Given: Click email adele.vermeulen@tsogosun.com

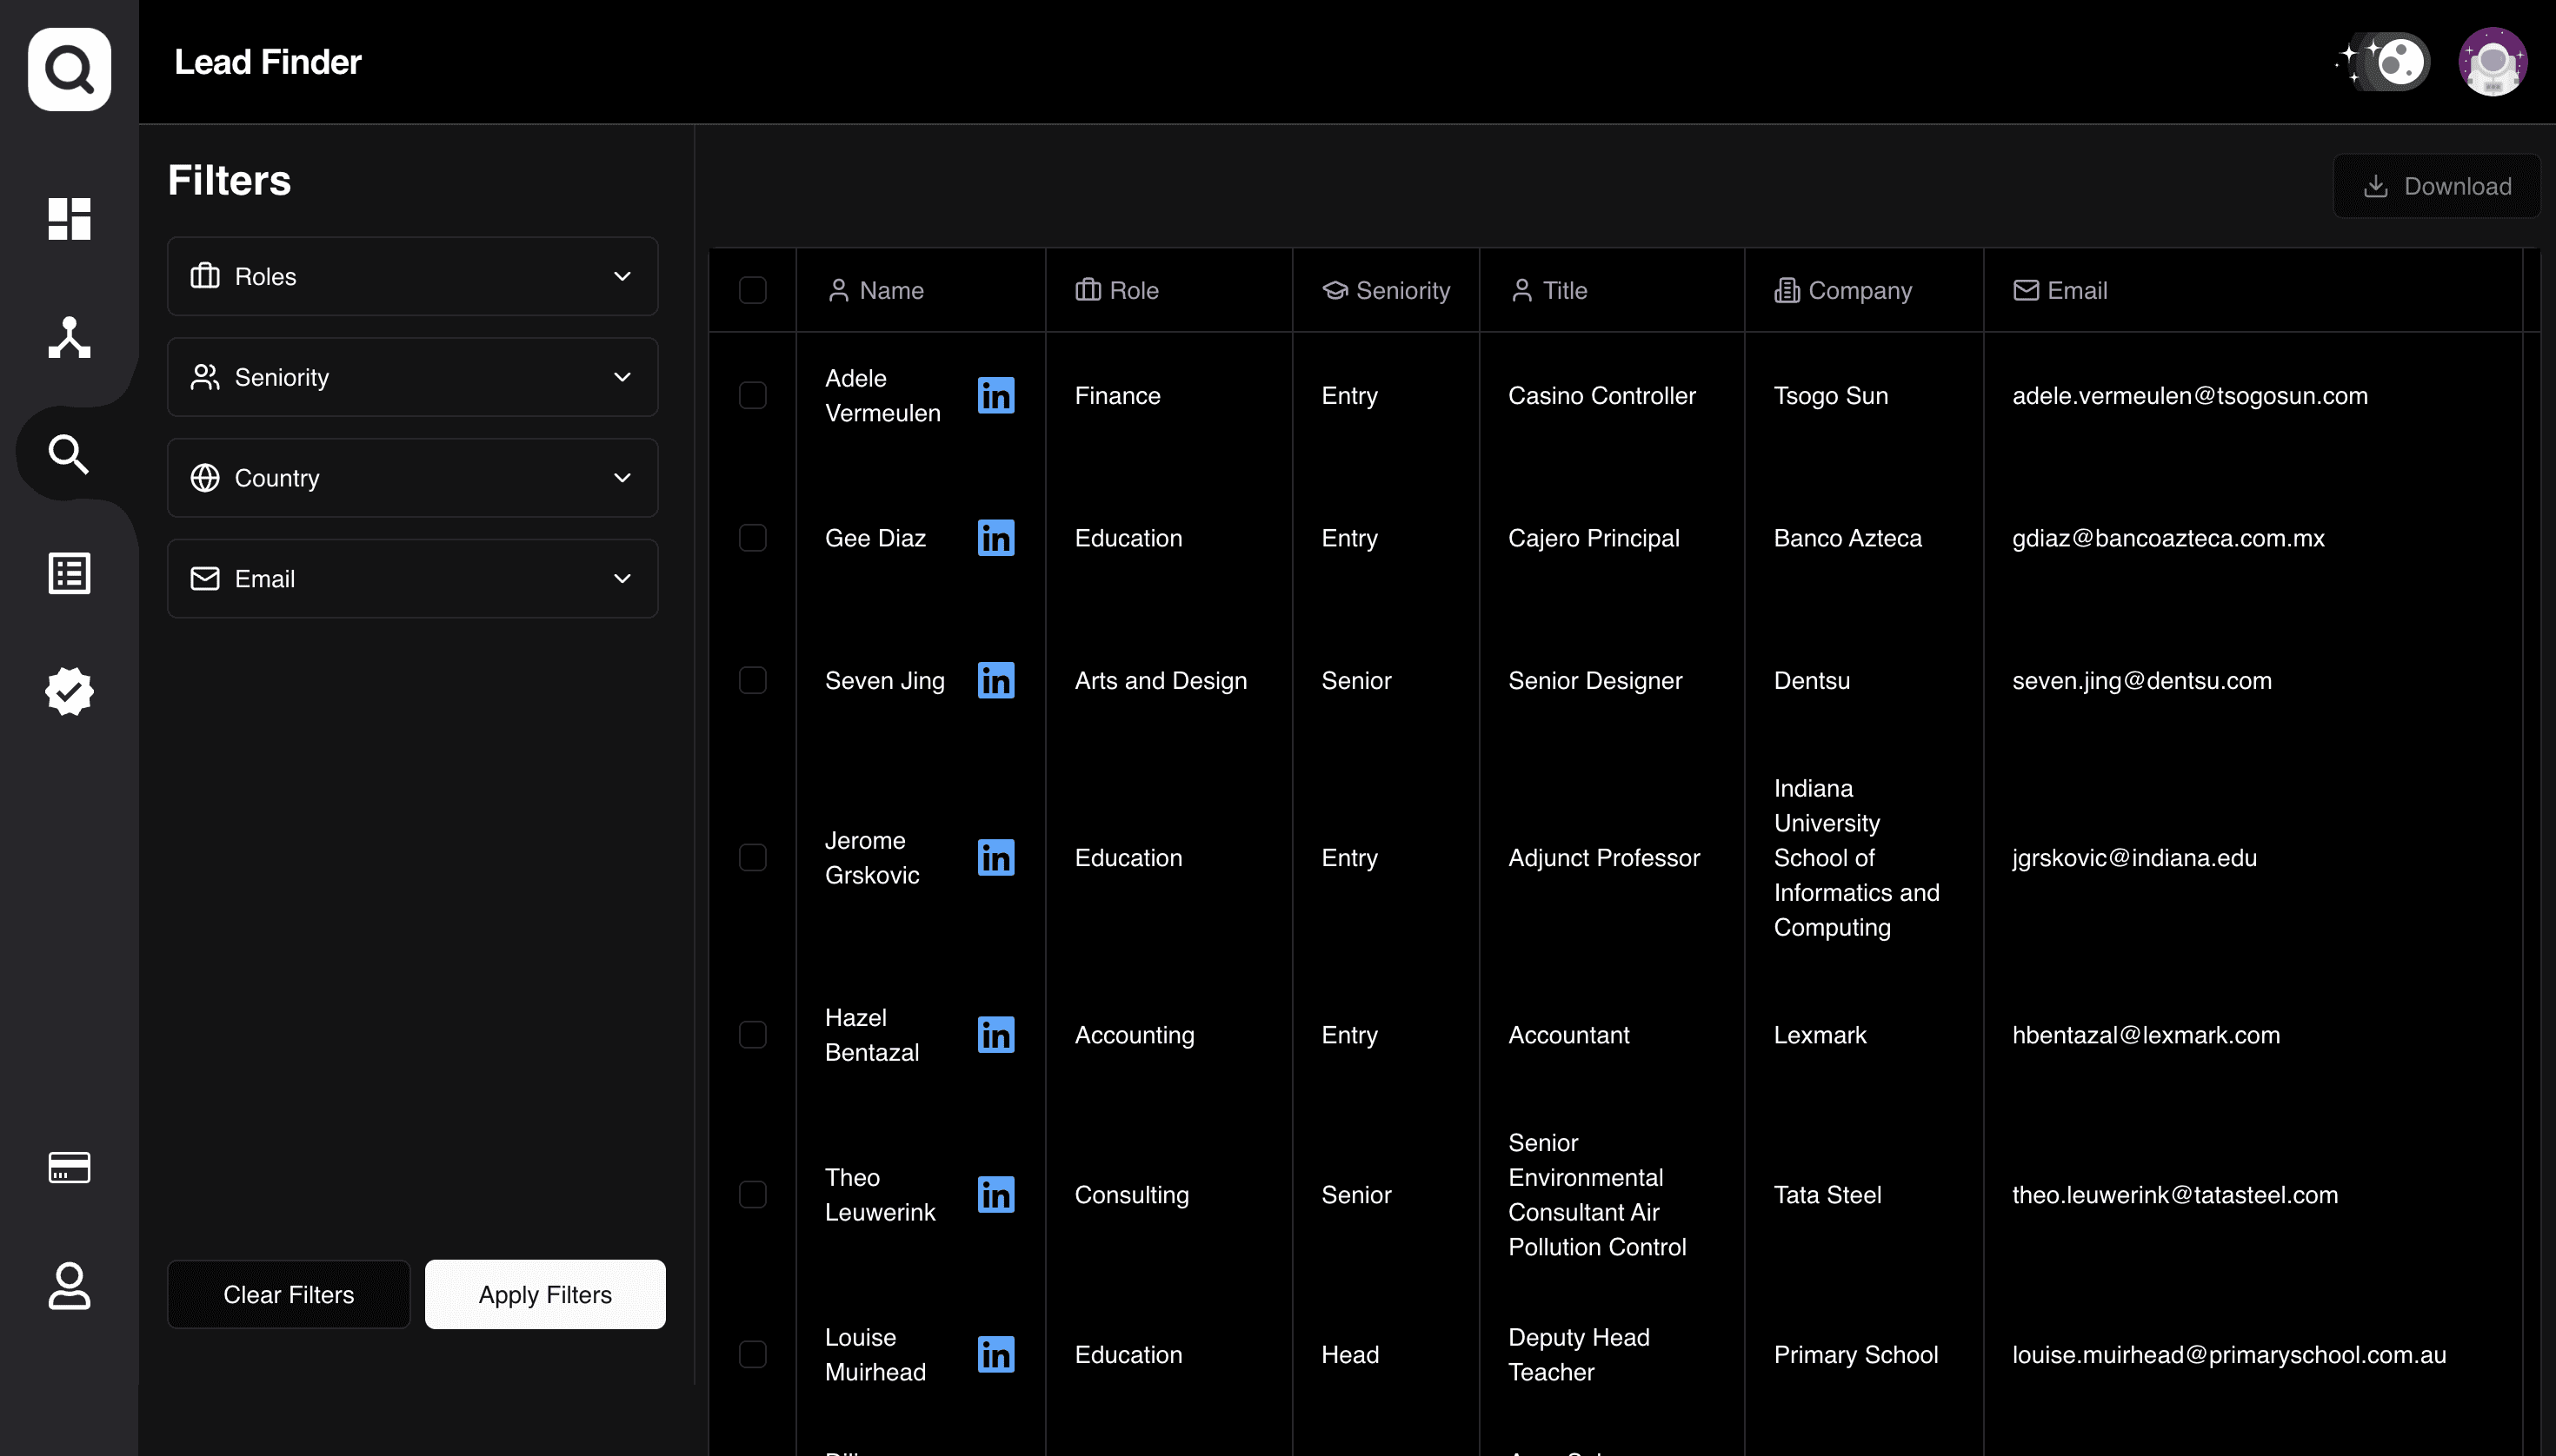Looking at the screenshot, I should click(2190, 395).
